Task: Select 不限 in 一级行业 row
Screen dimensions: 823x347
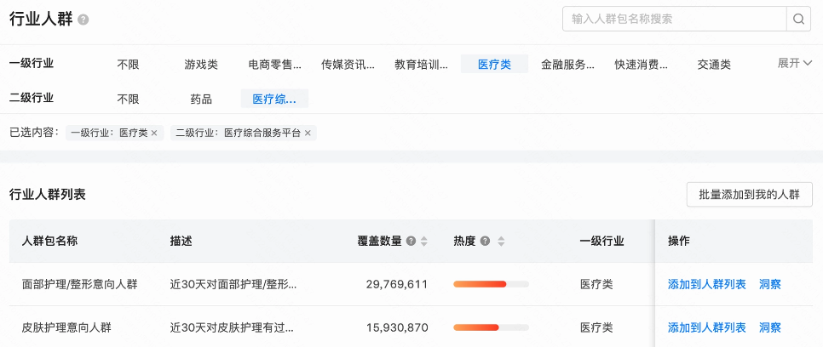Action: click(x=128, y=65)
